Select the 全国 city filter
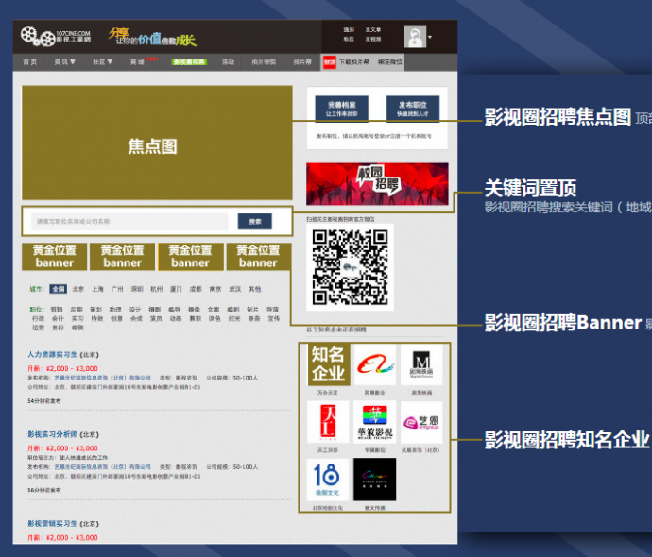 click(x=59, y=289)
